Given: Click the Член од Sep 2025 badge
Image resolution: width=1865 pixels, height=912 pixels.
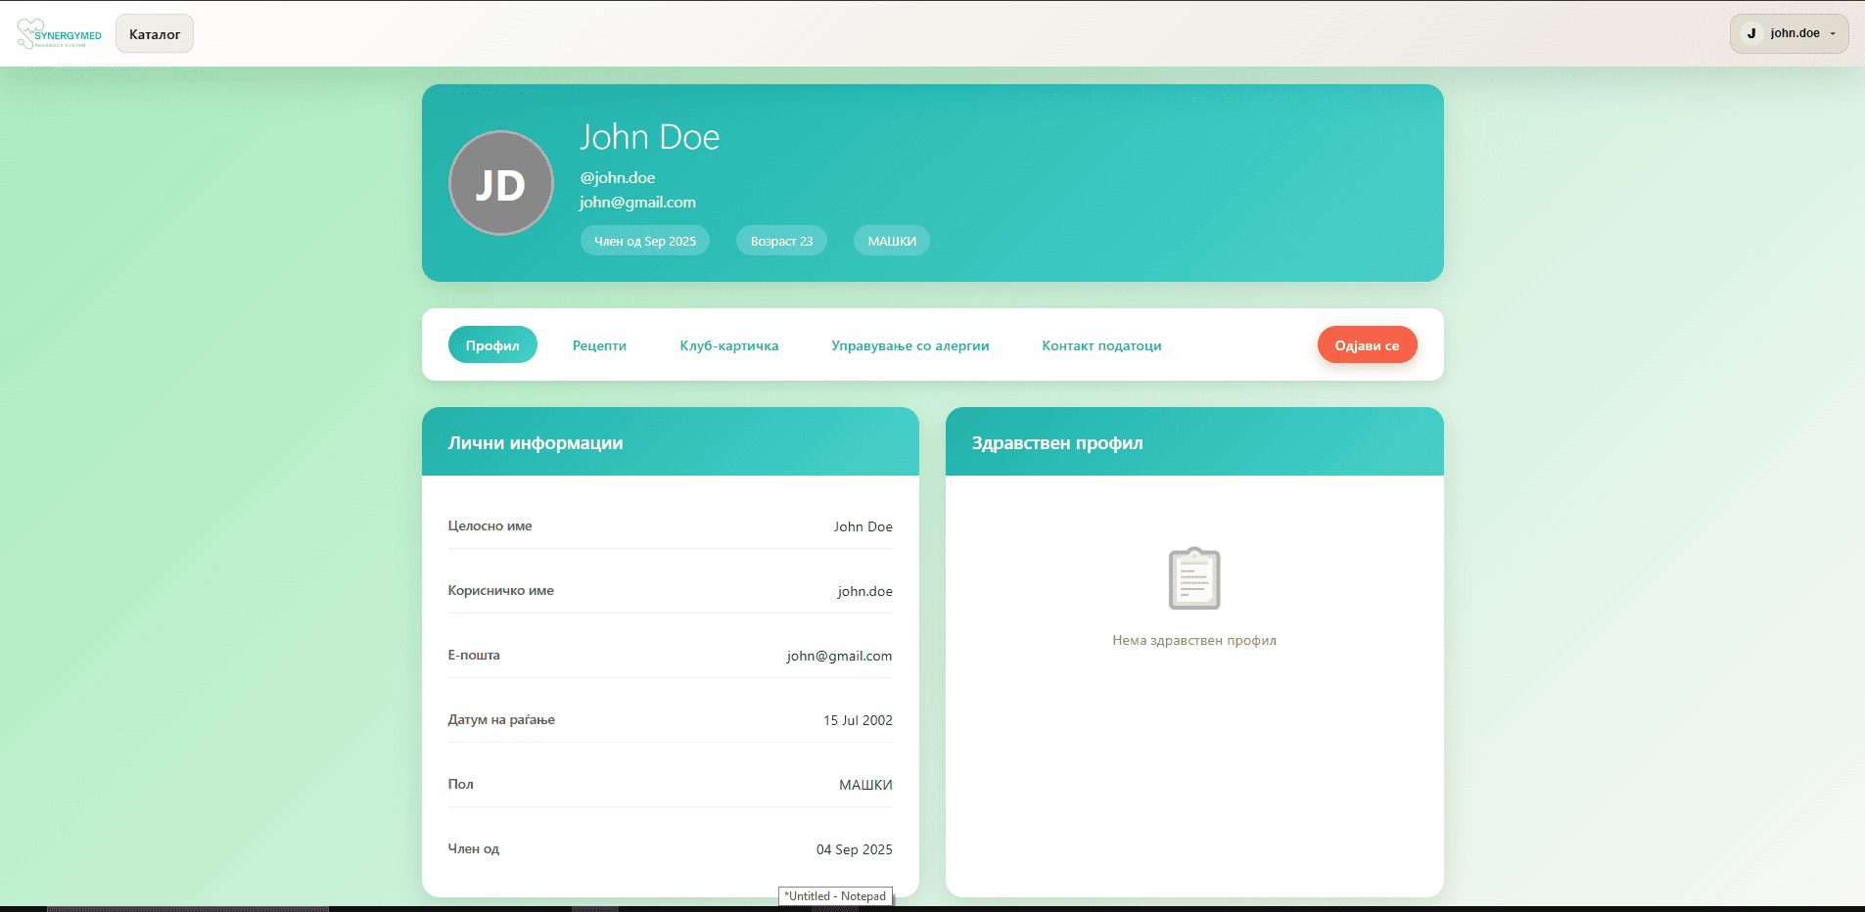Looking at the screenshot, I should point(644,241).
